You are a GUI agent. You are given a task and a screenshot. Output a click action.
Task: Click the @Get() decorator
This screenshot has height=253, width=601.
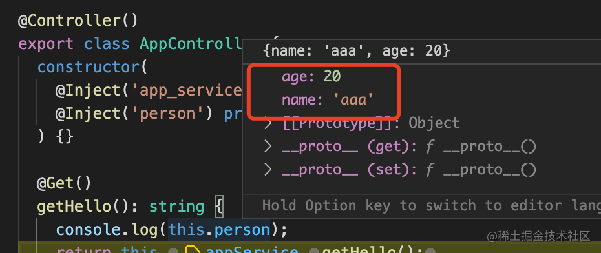pos(64,183)
